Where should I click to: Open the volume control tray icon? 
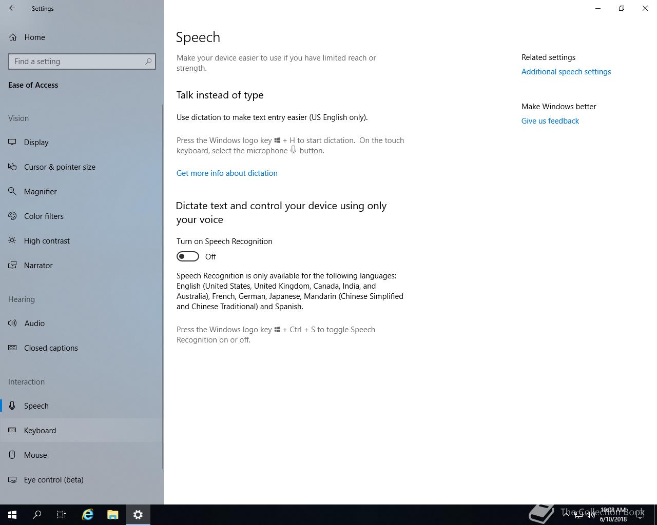click(x=590, y=515)
